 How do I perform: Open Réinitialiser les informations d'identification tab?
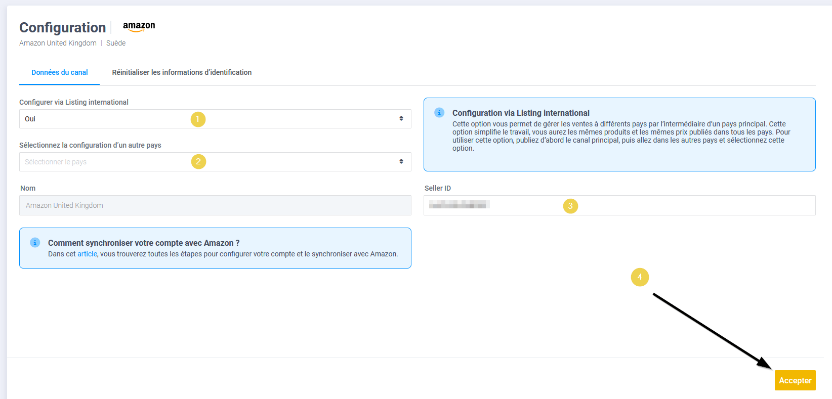point(182,72)
